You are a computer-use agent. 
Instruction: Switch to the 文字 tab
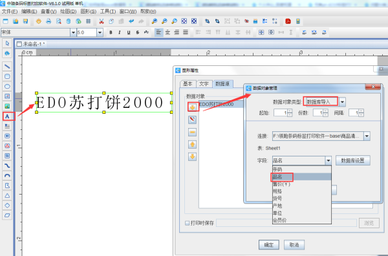click(204, 84)
